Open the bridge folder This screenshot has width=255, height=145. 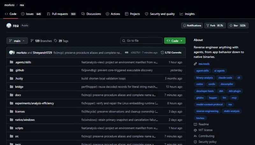point(19,87)
